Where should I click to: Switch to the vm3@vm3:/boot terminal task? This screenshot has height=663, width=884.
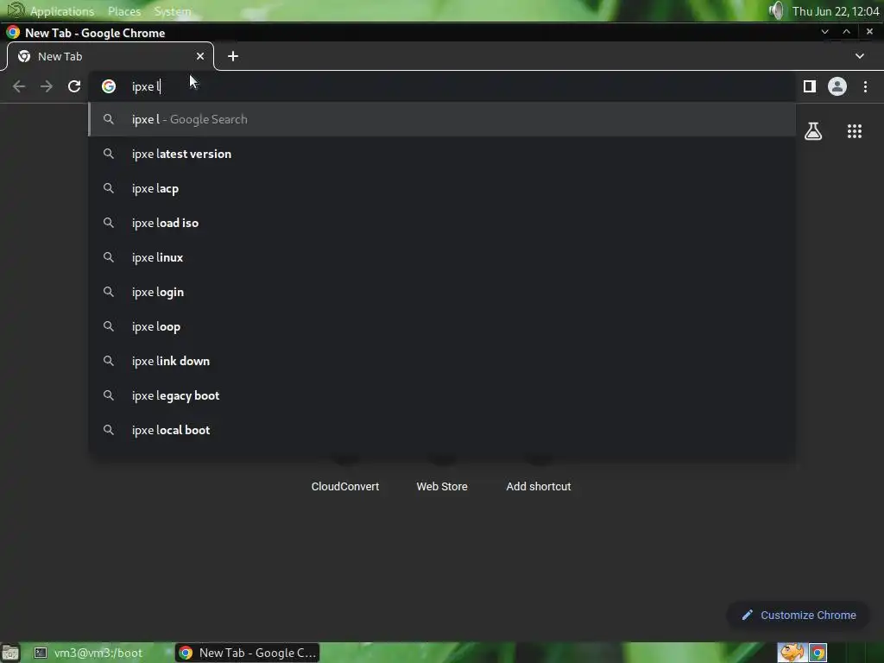click(89, 653)
